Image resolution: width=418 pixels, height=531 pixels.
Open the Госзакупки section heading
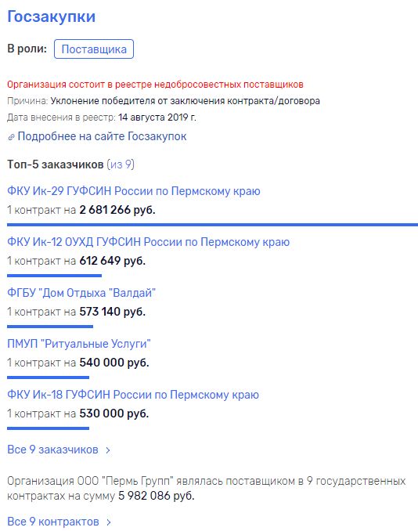point(51,16)
